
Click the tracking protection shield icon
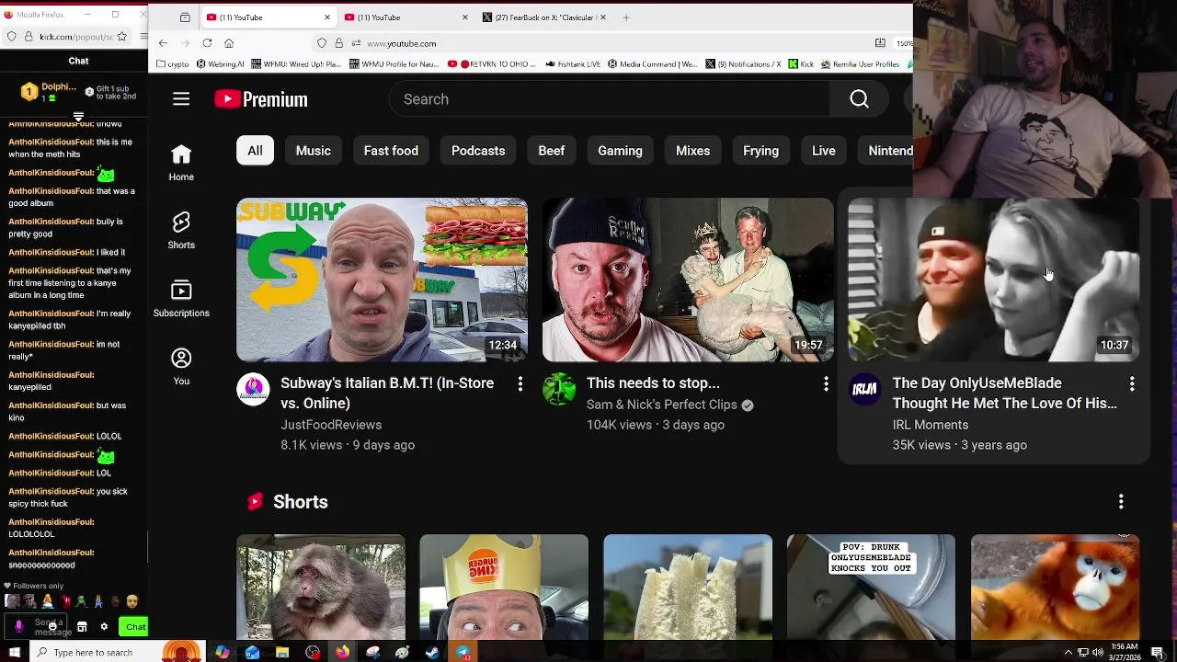click(321, 43)
